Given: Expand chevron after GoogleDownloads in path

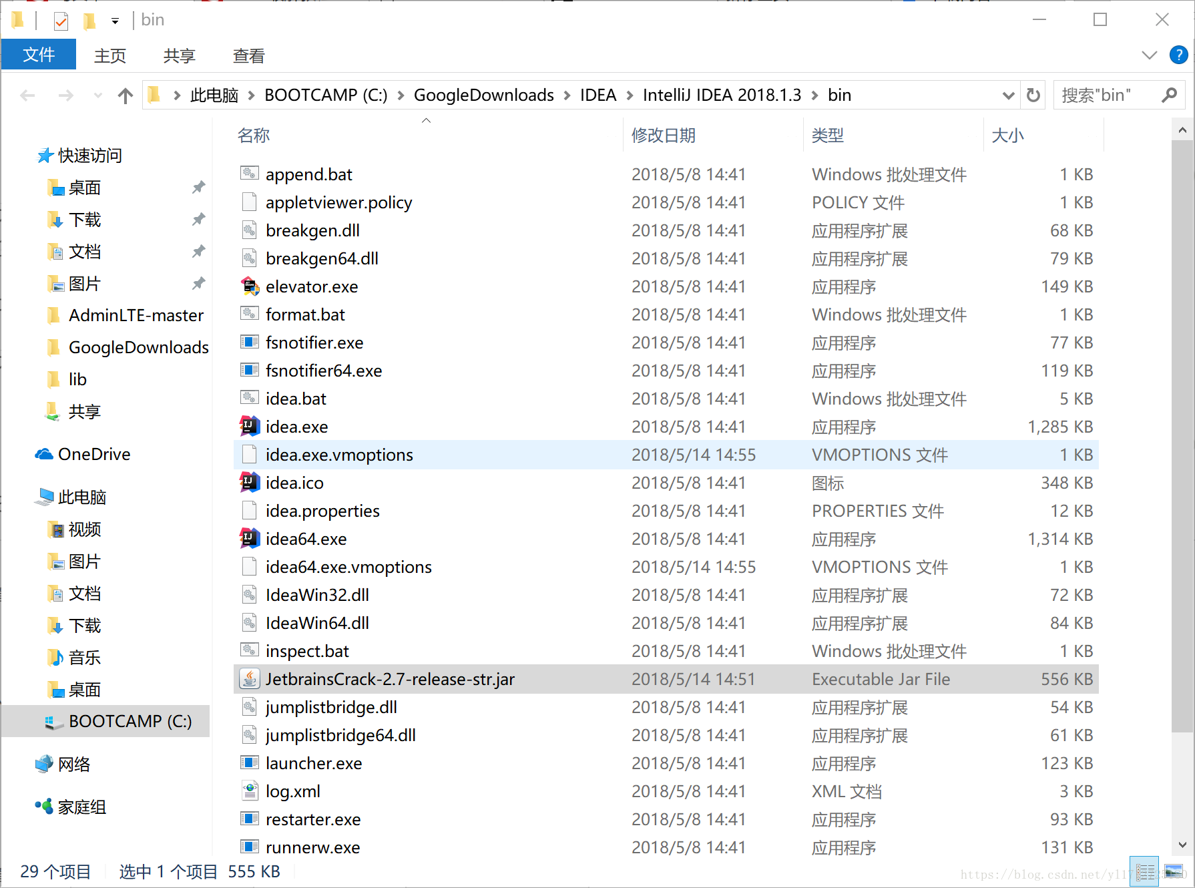Looking at the screenshot, I should pos(567,95).
